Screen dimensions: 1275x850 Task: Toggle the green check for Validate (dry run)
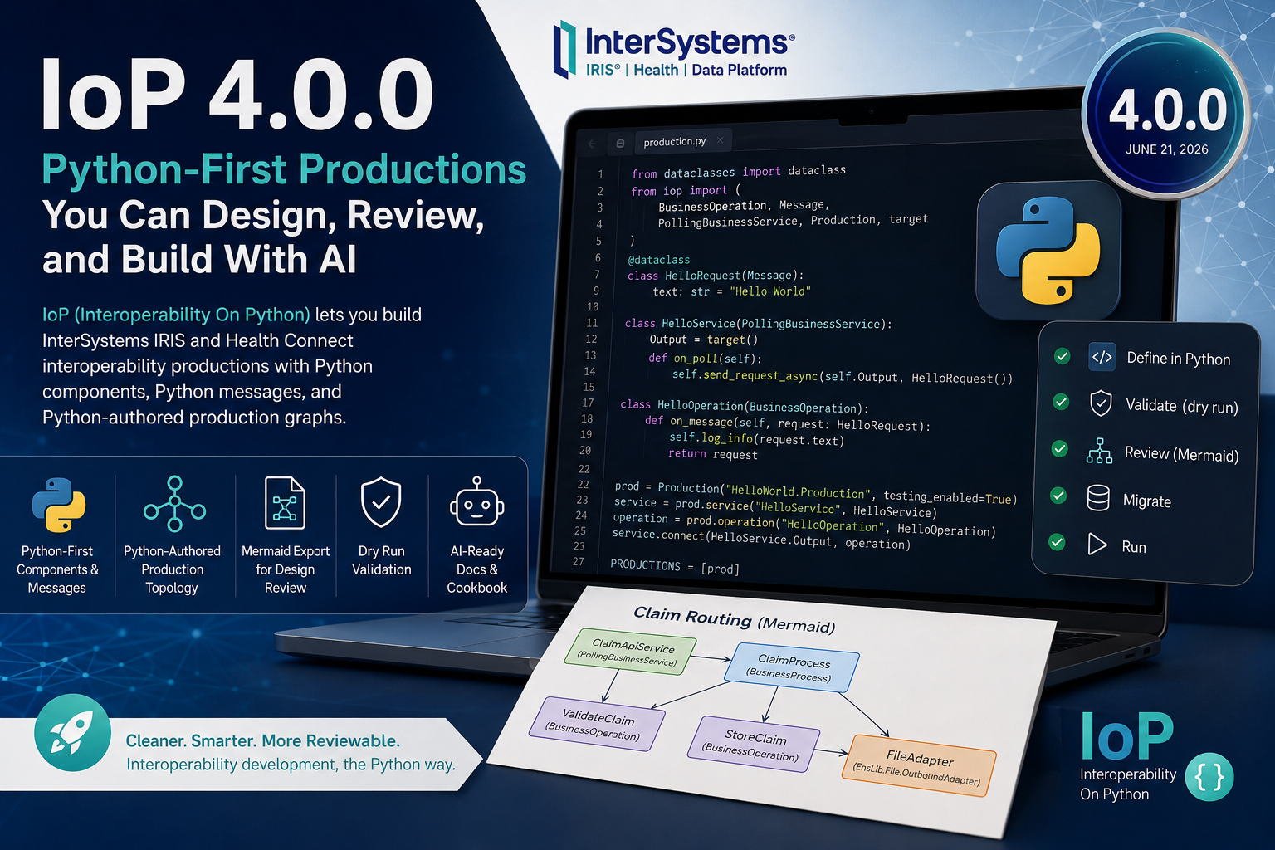(1061, 402)
